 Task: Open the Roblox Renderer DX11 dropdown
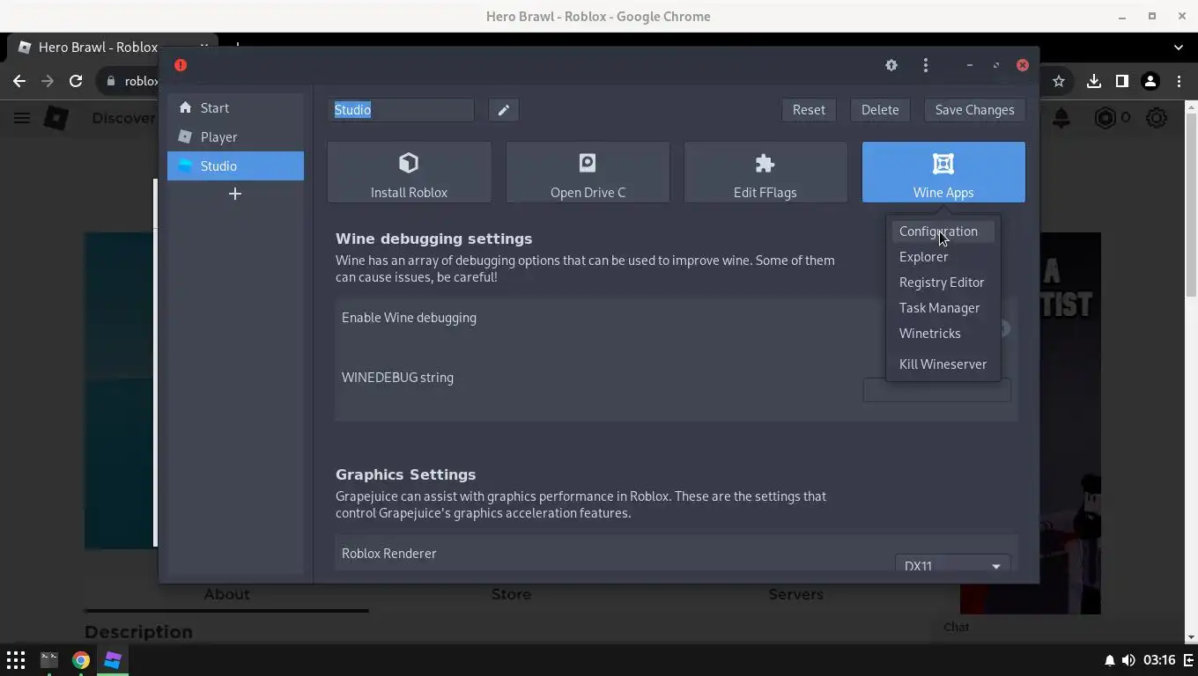[x=952, y=565]
